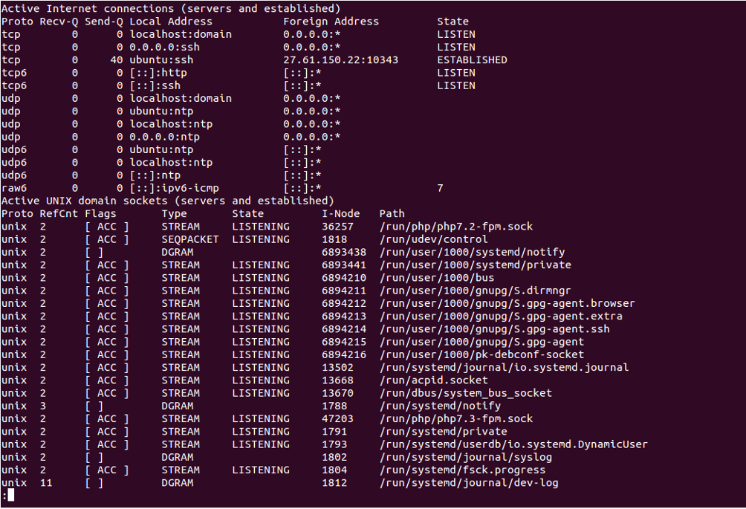
Task: Click the /run/udev/control path
Action: tap(433, 239)
